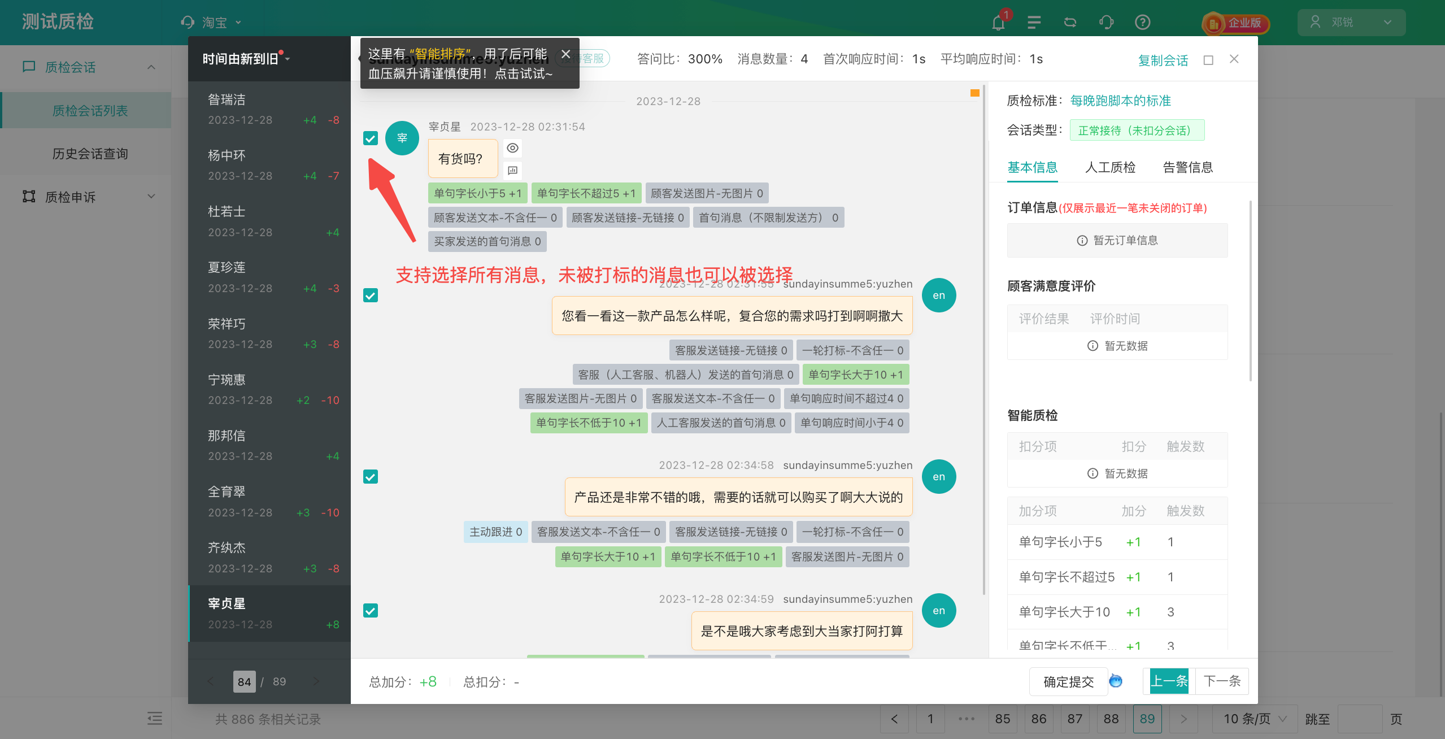The image size is (1445, 739).
Task: Go to page 85 in pagination
Action: point(1003,719)
